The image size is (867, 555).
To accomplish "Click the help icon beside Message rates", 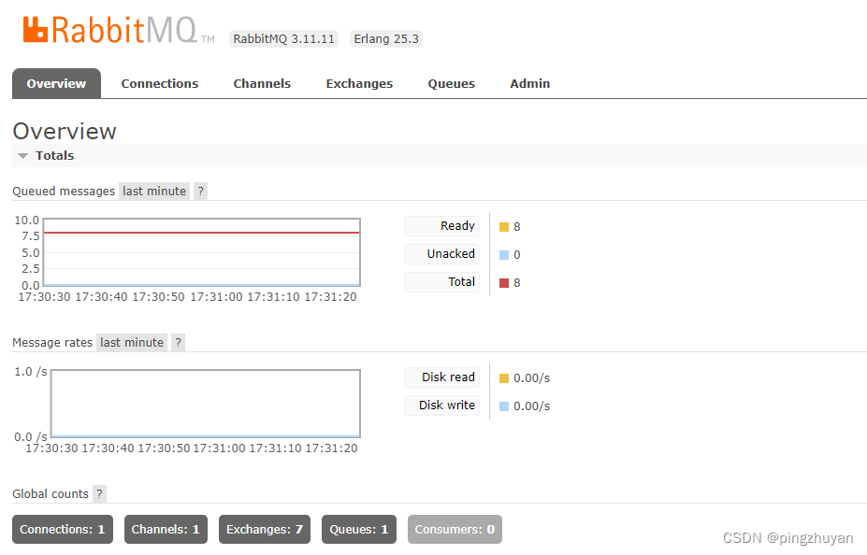I will 177,342.
